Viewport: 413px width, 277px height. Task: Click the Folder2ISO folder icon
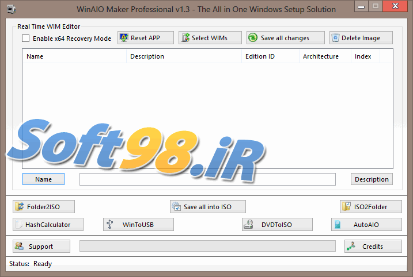click(x=19, y=206)
